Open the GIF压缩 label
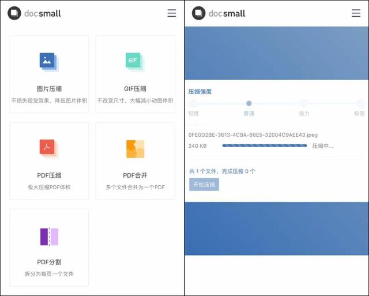This screenshot has width=369, height=296. pos(135,89)
